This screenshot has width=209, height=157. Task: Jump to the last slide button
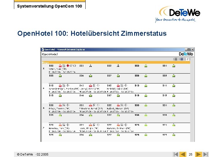click(x=206, y=154)
